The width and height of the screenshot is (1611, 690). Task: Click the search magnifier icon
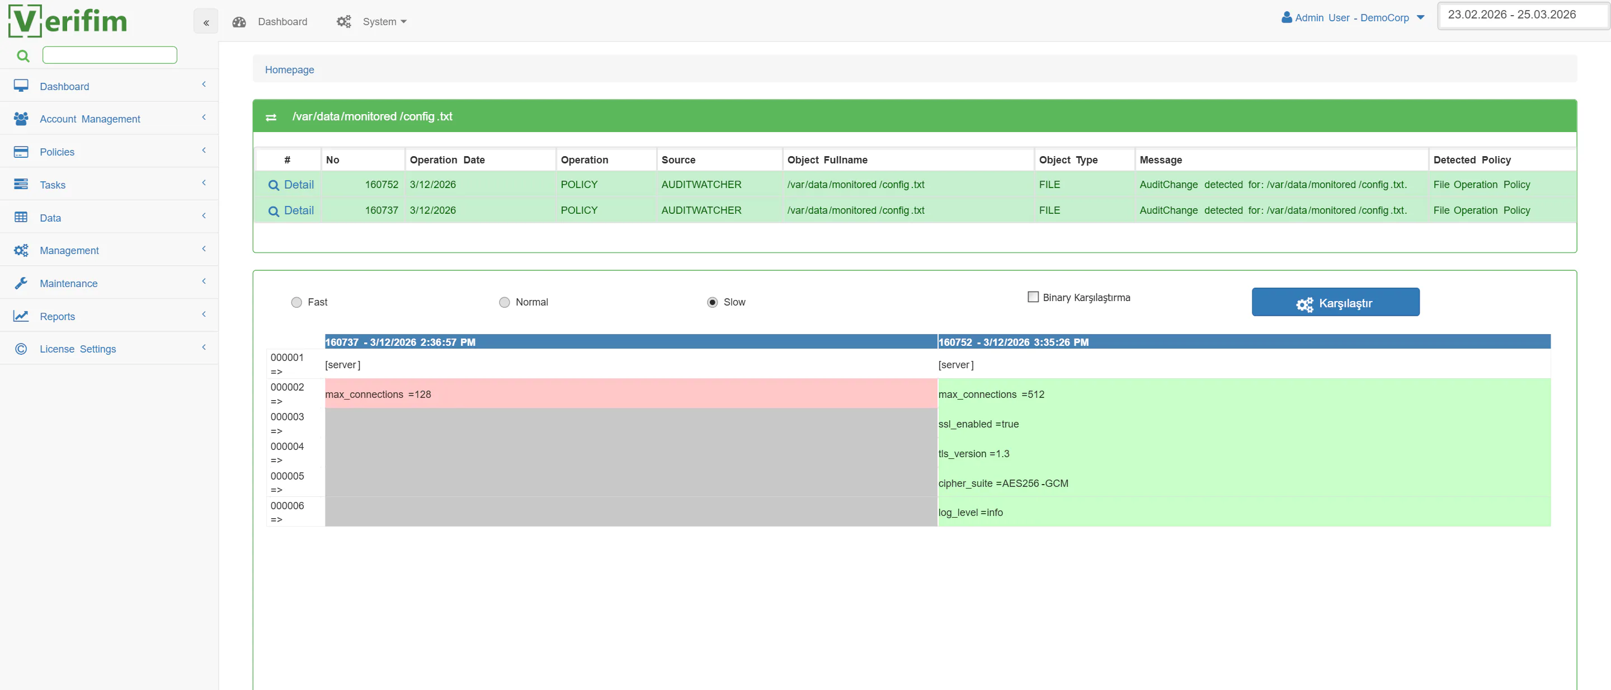click(x=23, y=57)
